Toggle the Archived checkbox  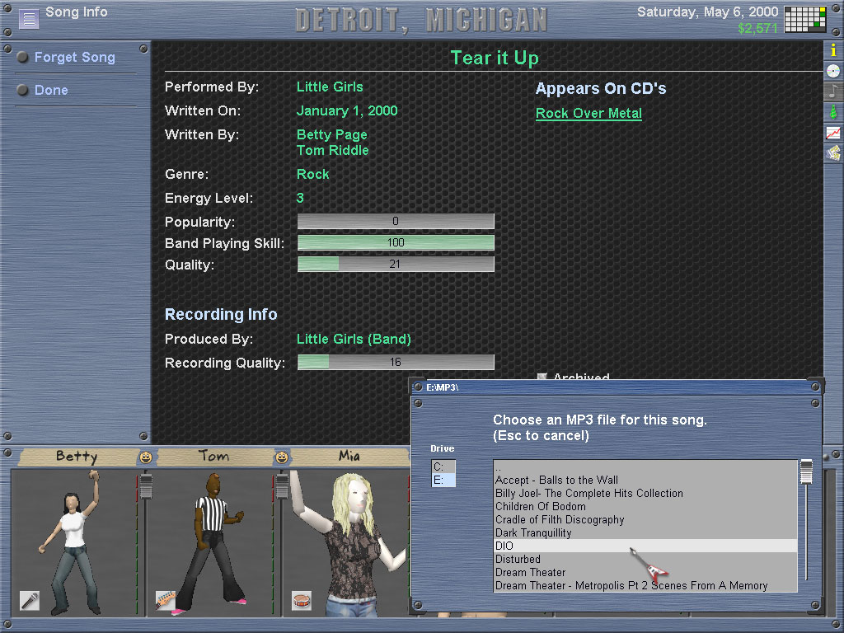pos(542,377)
